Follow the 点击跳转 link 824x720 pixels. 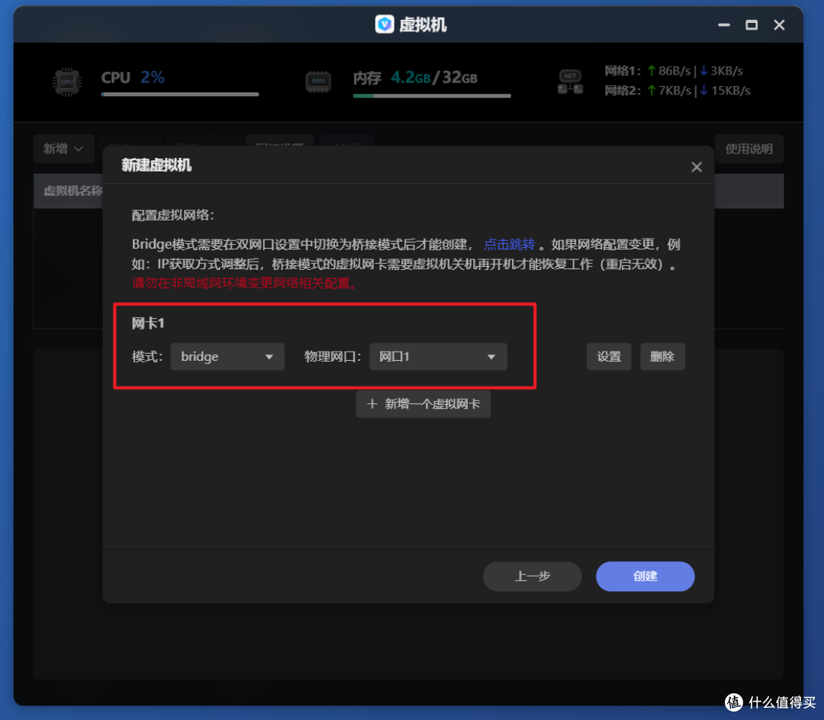509,244
